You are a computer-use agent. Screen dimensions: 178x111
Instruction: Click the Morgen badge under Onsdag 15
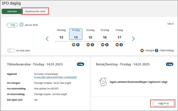click(88, 45)
